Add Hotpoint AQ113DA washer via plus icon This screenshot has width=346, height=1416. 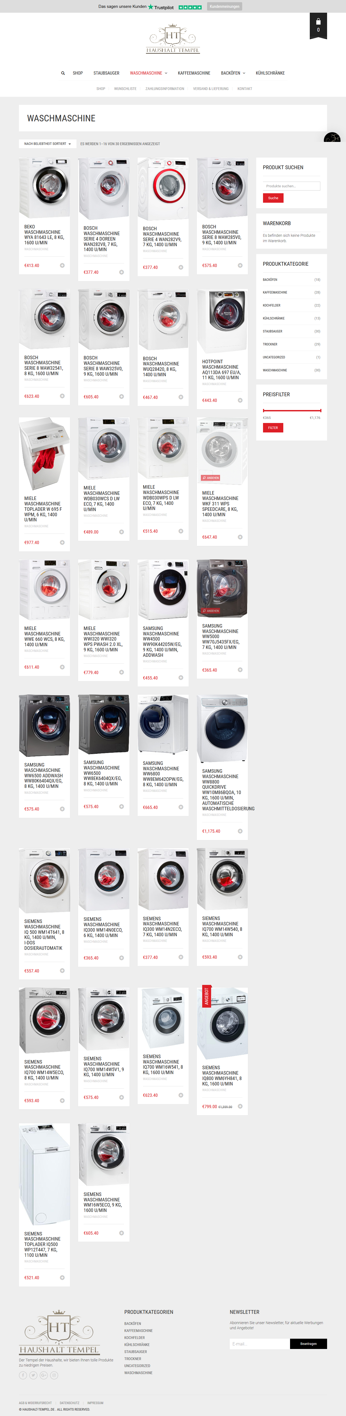coord(240,400)
